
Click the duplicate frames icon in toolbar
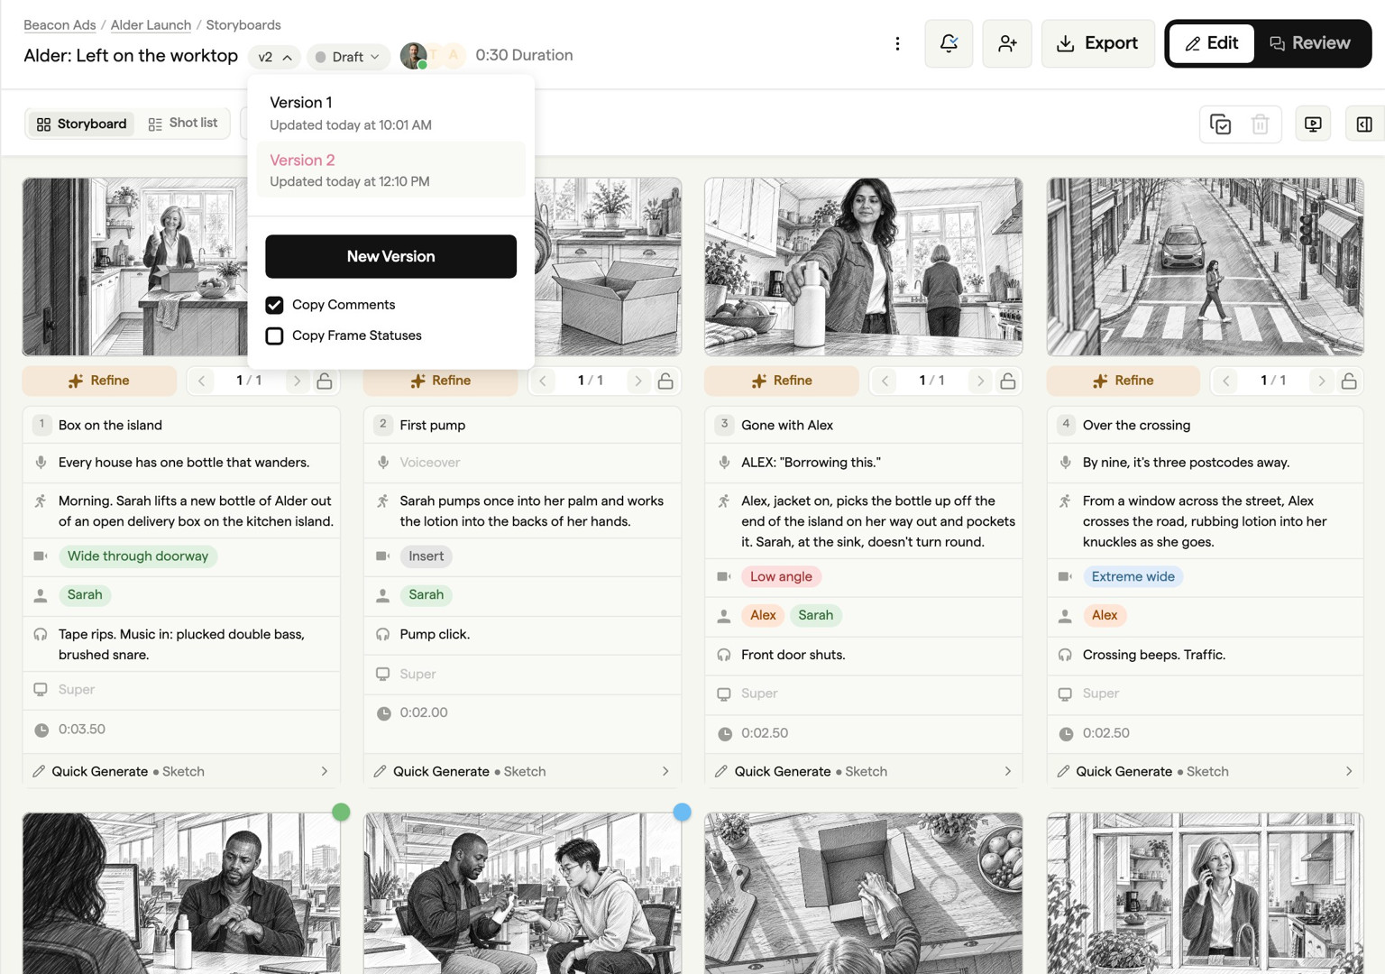coord(1220,124)
